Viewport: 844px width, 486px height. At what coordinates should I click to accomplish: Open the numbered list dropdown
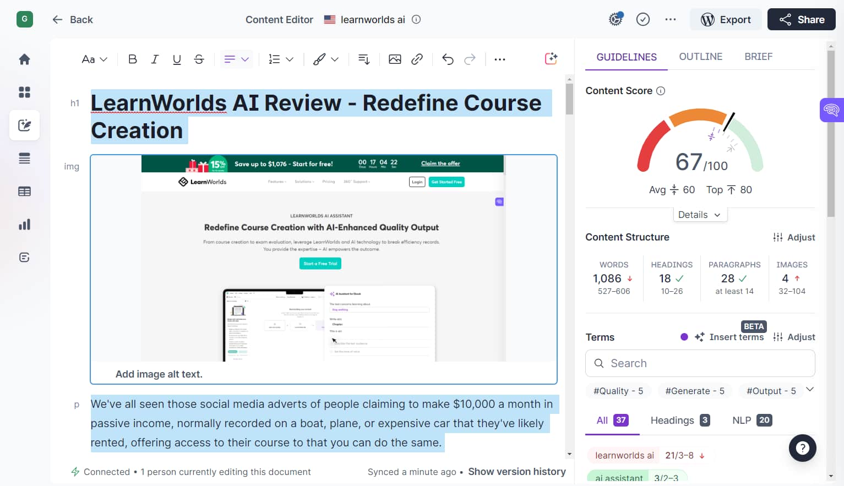280,59
